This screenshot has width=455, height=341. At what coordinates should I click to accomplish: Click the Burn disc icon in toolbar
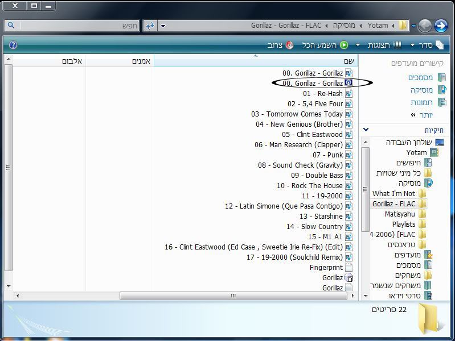coord(289,45)
